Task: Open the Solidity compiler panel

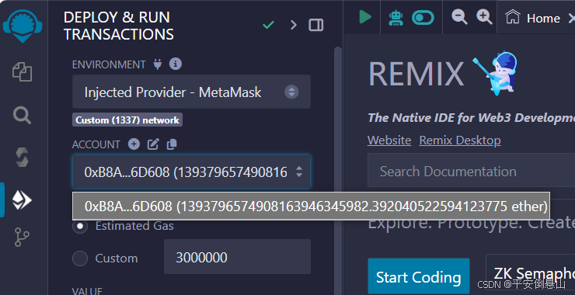Action: 23,157
